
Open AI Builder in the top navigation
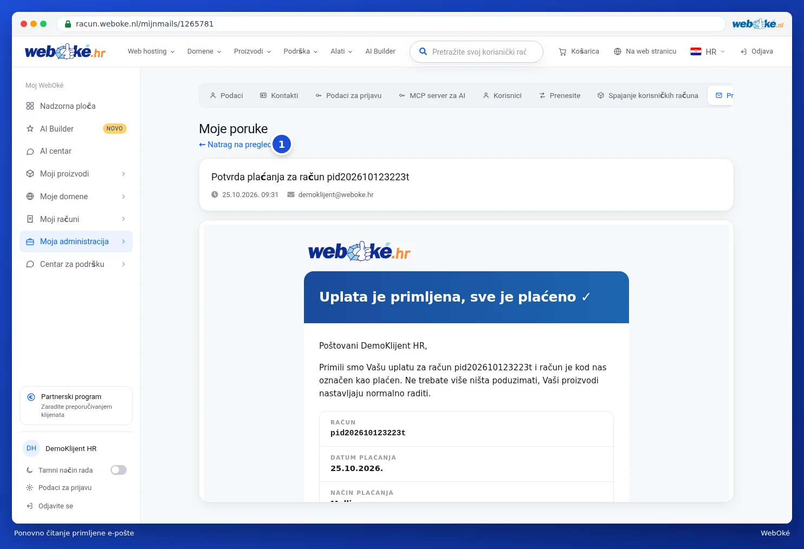click(x=380, y=51)
